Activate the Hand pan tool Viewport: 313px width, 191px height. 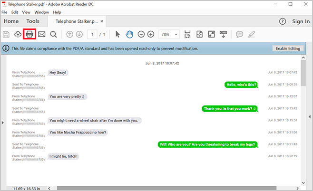129,34
